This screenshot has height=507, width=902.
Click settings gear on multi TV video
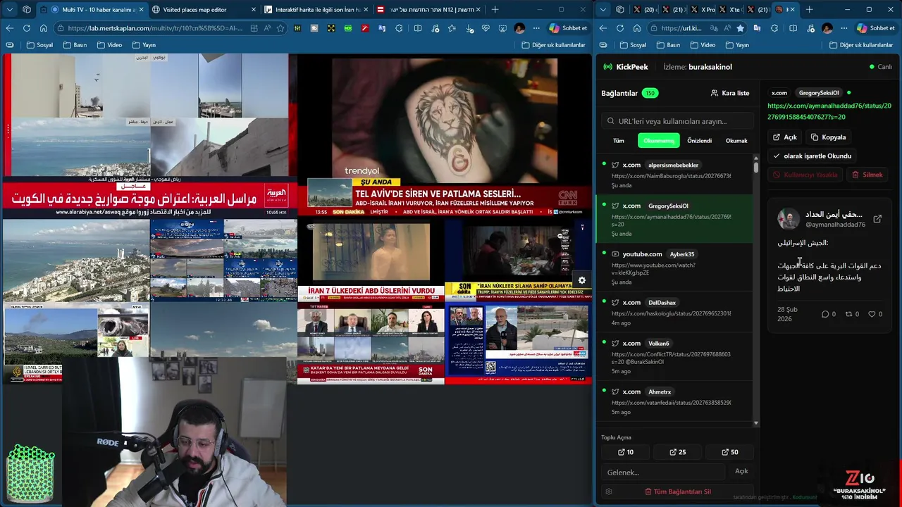pyautogui.click(x=581, y=280)
